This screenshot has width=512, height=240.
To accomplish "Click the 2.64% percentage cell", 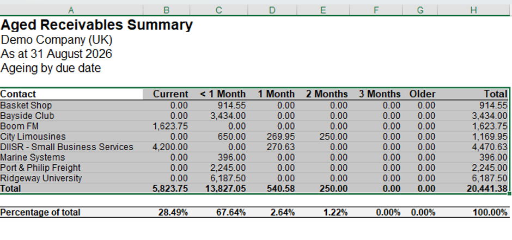I will point(272,213).
